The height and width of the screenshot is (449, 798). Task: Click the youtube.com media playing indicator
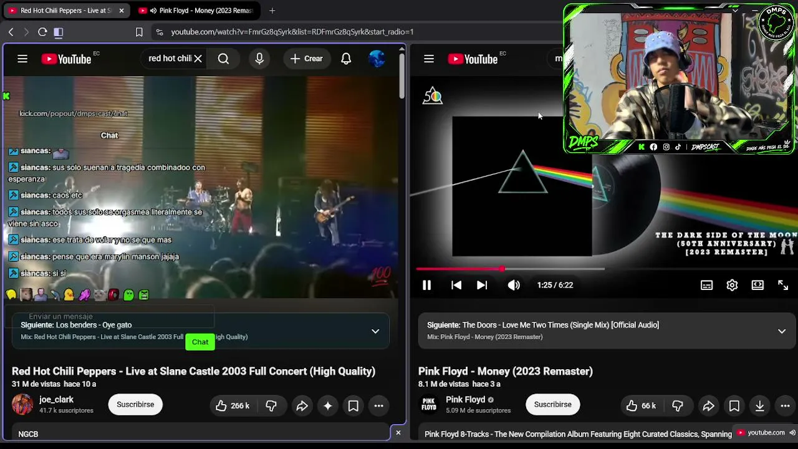click(766, 433)
